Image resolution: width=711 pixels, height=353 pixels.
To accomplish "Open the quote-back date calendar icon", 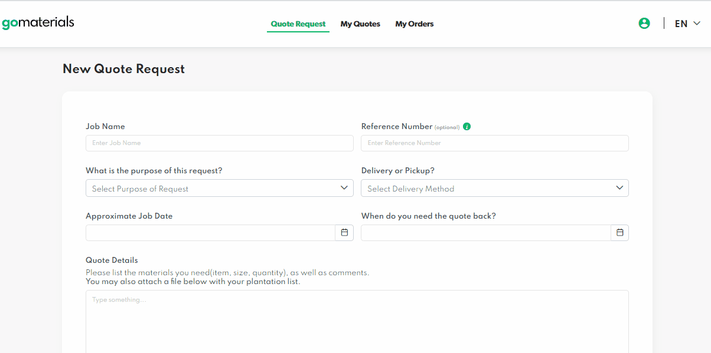I will pyautogui.click(x=619, y=233).
